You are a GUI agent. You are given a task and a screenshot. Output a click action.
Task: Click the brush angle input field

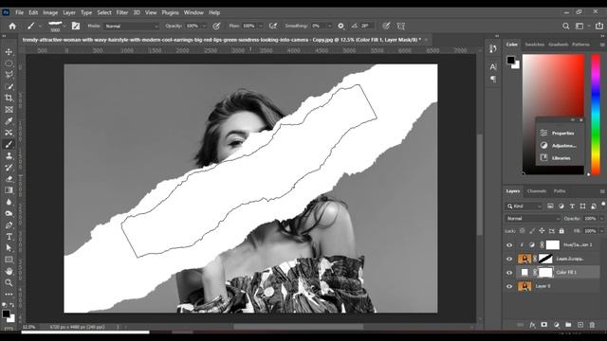click(366, 26)
